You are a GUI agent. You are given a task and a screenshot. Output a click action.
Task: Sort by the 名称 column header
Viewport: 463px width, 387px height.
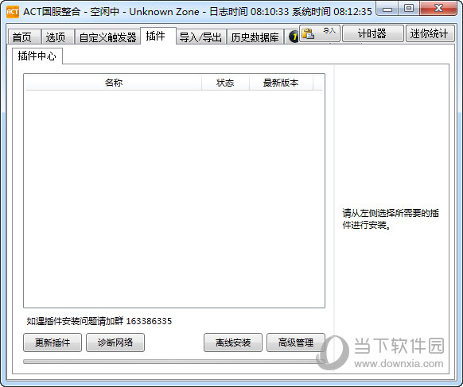(114, 83)
